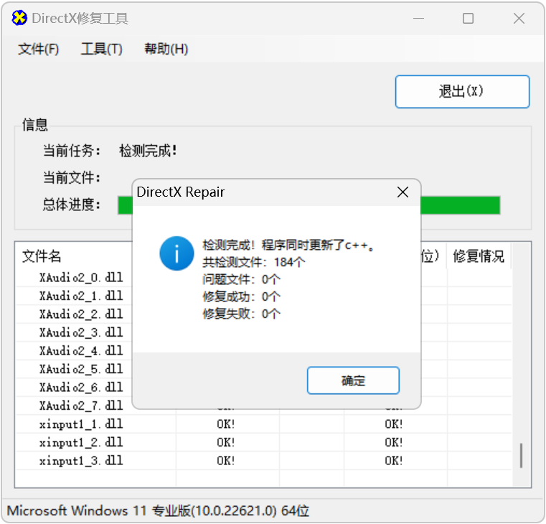This screenshot has width=546, height=524.
Task: Click the 检测完成! current task text
Action: [x=148, y=151]
